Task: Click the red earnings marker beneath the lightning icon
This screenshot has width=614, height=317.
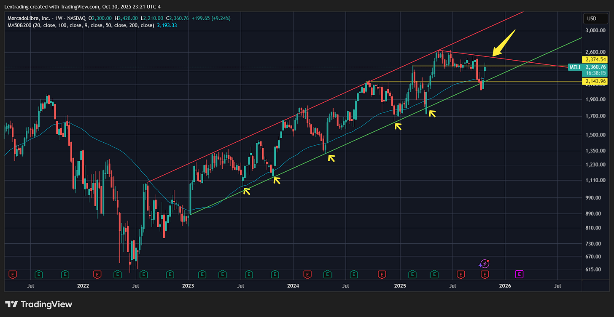Action: click(x=485, y=274)
